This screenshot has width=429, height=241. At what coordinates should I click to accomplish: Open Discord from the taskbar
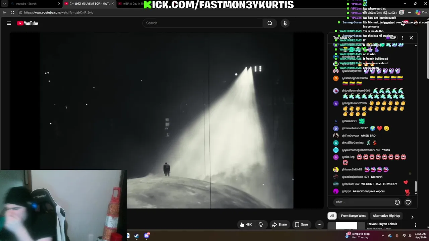(x=146, y=236)
